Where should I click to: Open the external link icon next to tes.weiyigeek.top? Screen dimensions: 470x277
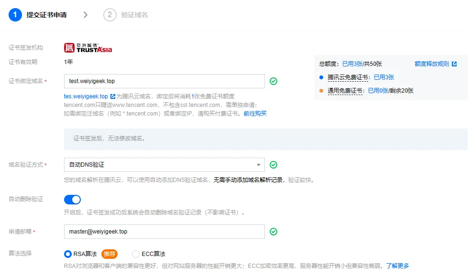[x=113, y=96]
